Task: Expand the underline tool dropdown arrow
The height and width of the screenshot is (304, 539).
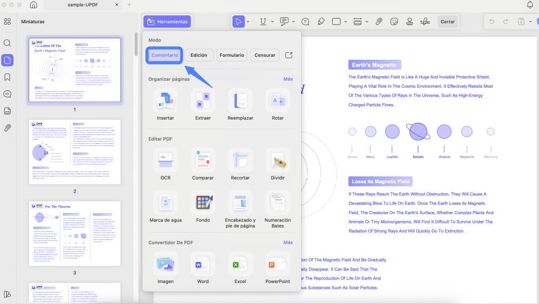Action: pos(272,22)
